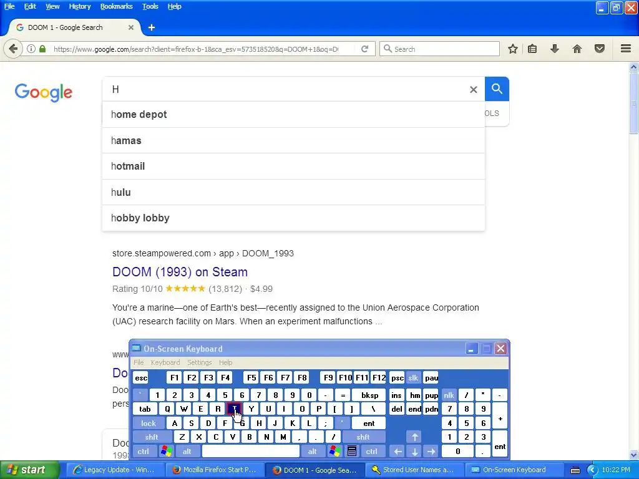Click the context menu key on On-Screen Keyboard
This screenshot has height=479, width=639.
coord(352,451)
